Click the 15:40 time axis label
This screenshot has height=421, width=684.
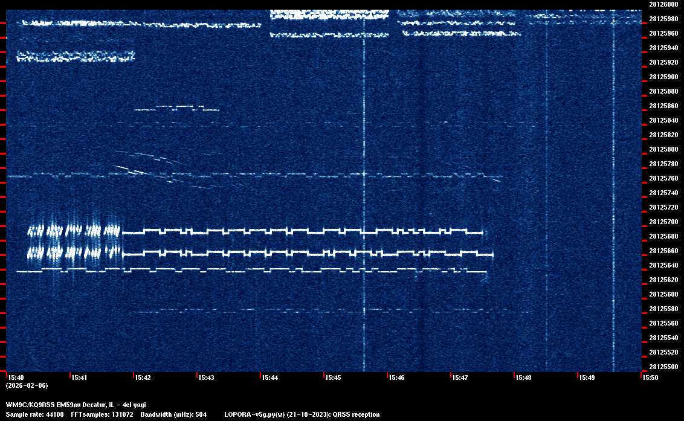pos(15,378)
